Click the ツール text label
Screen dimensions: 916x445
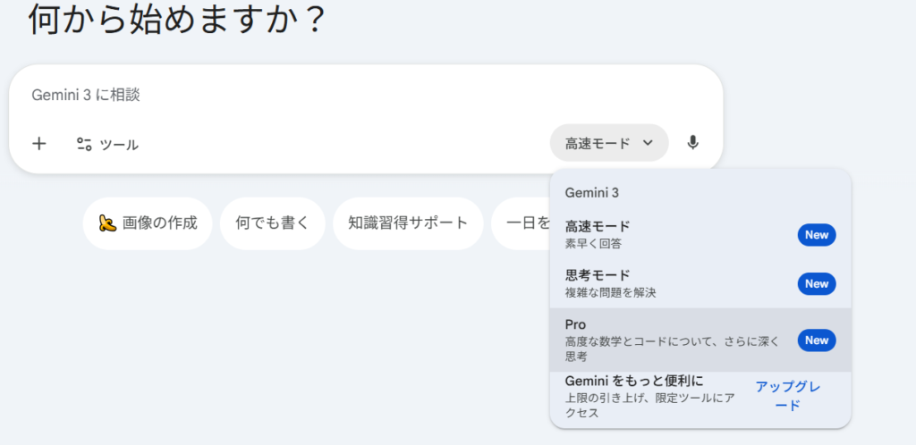119,144
